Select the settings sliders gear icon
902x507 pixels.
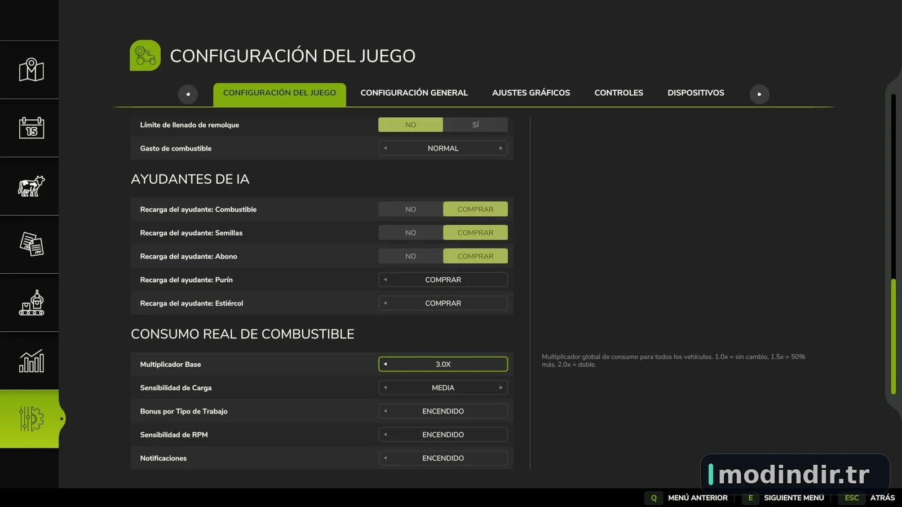tap(32, 419)
